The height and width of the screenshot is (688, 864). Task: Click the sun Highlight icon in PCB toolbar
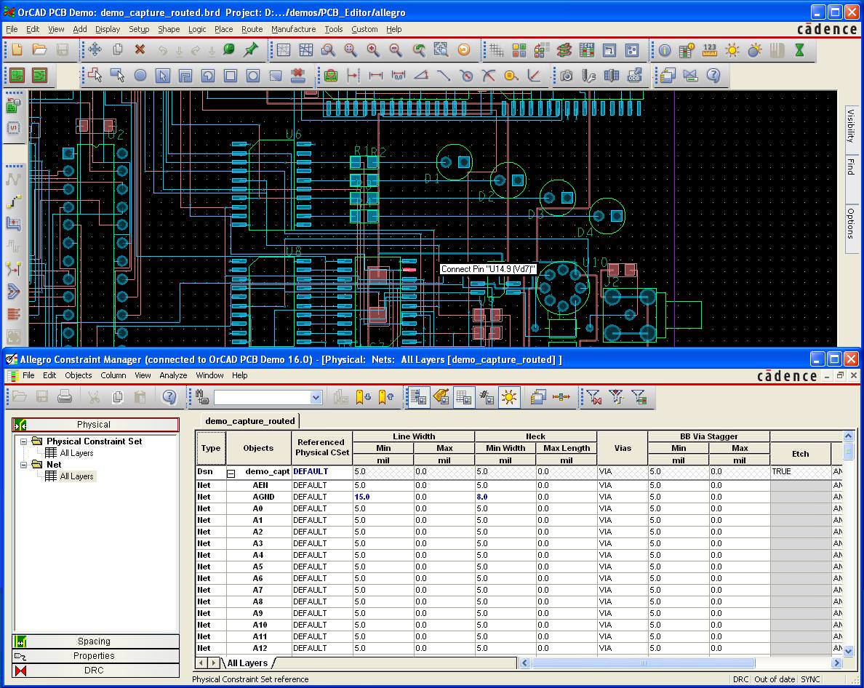[x=732, y=51]
